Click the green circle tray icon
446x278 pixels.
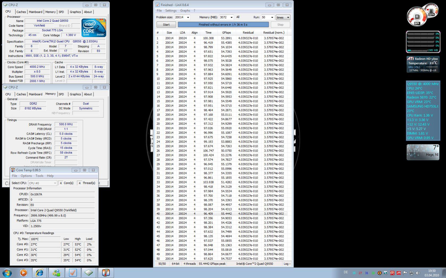tap(373, 273)
